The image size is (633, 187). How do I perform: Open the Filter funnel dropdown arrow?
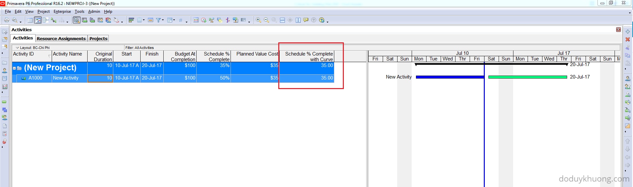(x=163, y=20)
